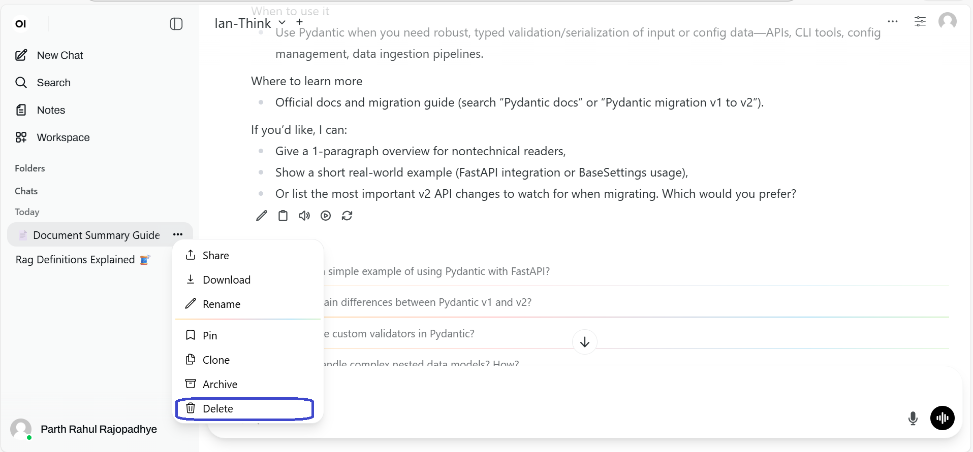Jump to the bottom with the down arrow button
Viewport: 973px width, 452px height.
coord(585,342)
